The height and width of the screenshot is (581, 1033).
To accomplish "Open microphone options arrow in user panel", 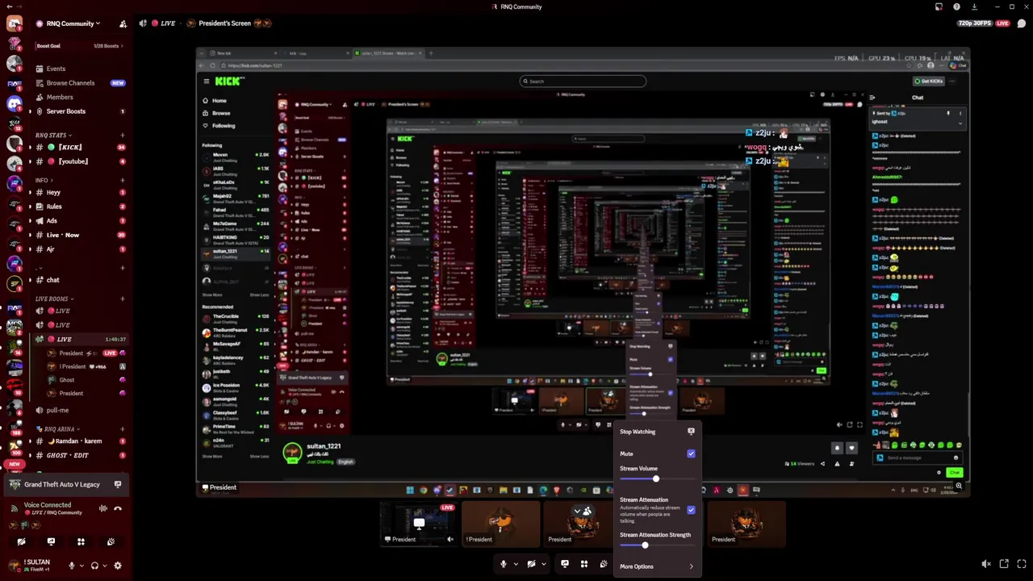I will coord(82,566).
